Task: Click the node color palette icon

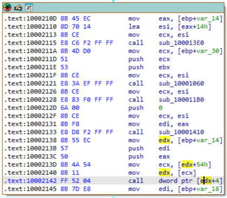Action: [8, 8]
